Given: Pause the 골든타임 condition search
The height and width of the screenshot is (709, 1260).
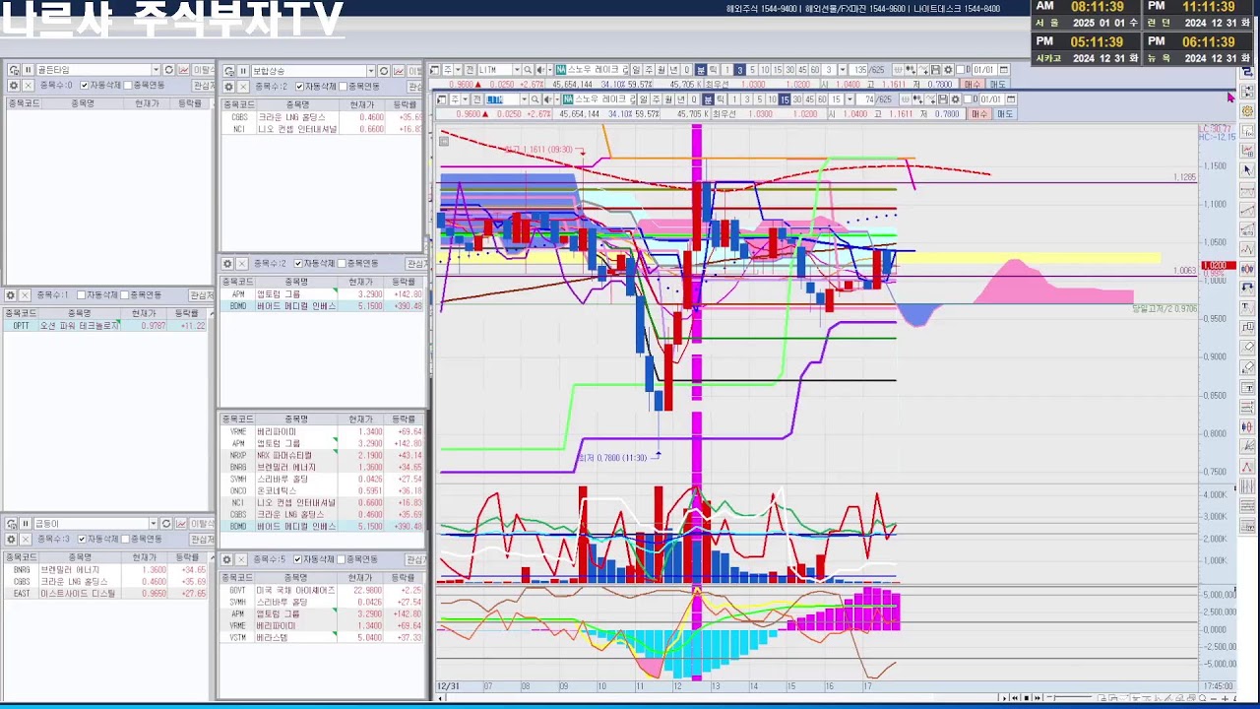Looking at the screenshot, I should point(28,70).
